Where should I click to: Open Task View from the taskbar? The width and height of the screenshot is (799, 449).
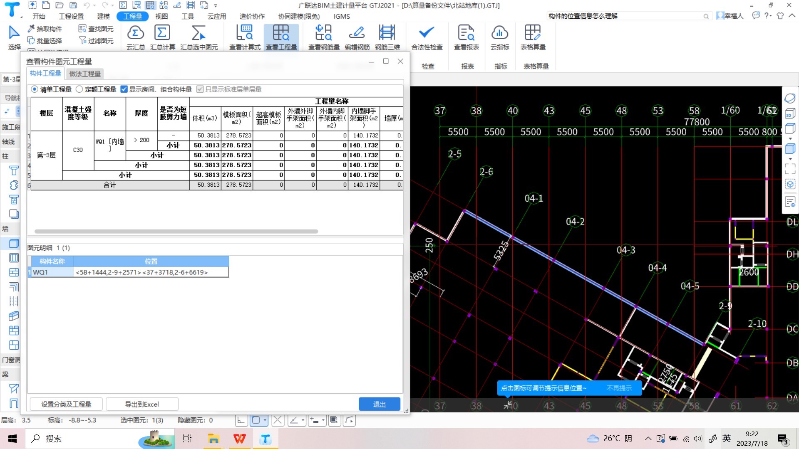187,439
